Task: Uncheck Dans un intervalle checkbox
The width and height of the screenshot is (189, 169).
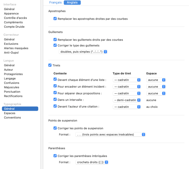Action: [x=55, y=100]
